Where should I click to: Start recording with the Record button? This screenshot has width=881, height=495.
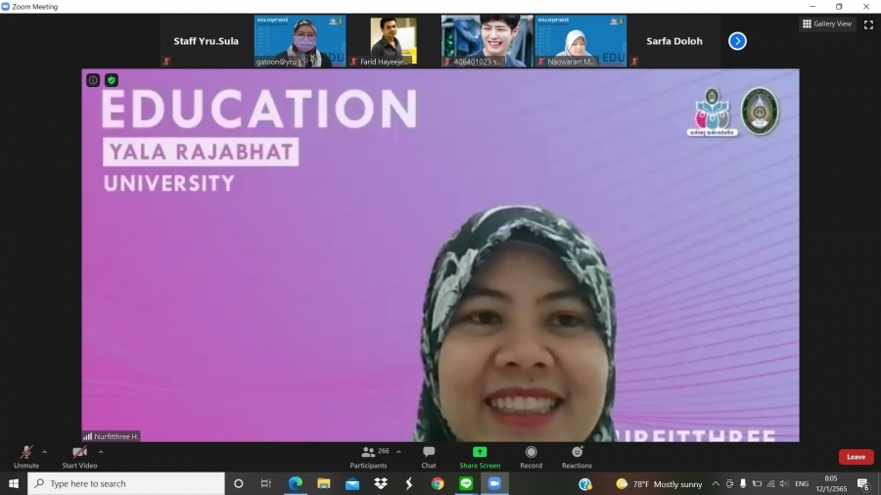click(x=531, y=456)
